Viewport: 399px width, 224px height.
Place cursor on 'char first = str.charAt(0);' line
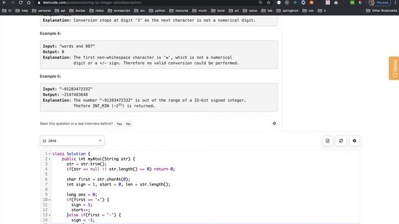[99, 179]
